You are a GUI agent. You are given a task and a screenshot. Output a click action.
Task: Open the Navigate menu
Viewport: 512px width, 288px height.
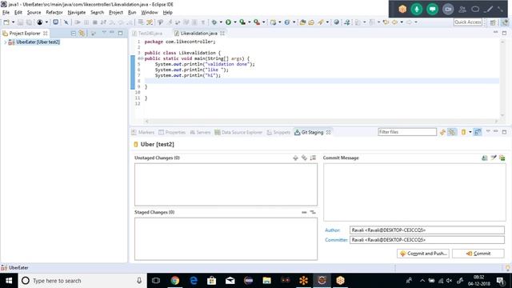77,13
